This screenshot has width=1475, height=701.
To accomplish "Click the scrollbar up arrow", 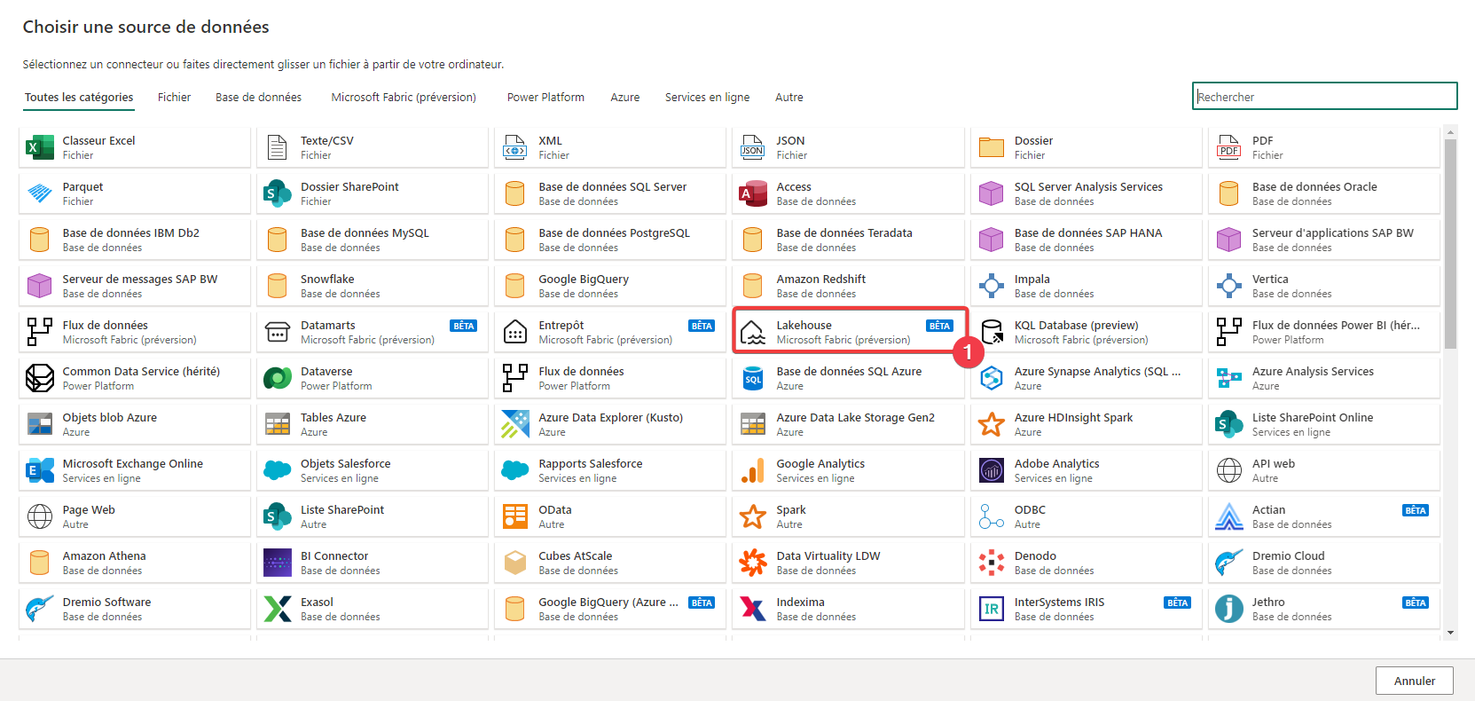I will [x=1451, y=132].
